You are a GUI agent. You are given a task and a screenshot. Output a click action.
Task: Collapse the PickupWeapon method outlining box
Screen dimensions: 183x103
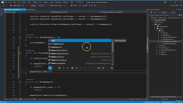(x=20, y=53)
